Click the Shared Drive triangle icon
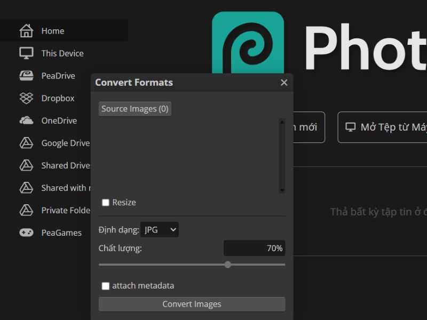This screenshot has width=427, height=320. (26, 165)
